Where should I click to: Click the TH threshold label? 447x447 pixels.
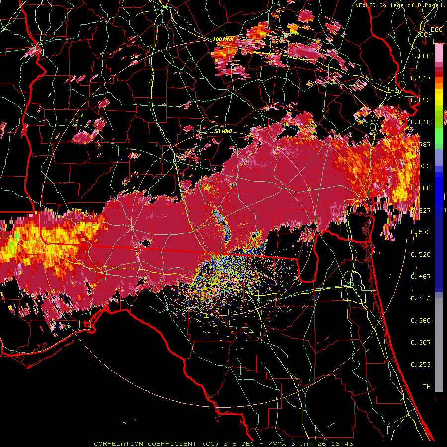click(427, 387)
